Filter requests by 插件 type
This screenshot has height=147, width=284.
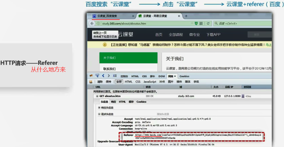coord(179,82)
